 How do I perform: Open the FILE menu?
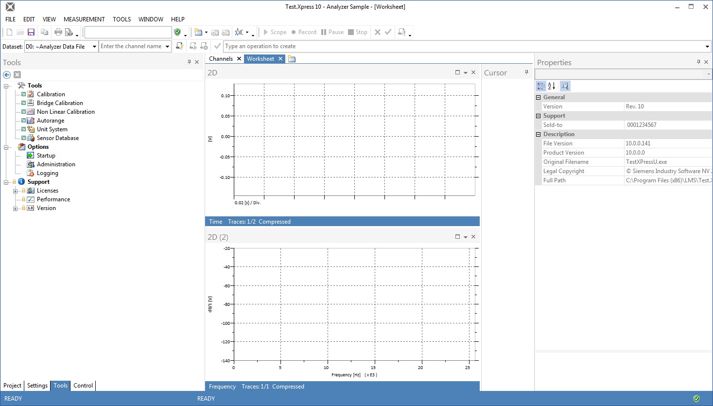pos(11,19)
